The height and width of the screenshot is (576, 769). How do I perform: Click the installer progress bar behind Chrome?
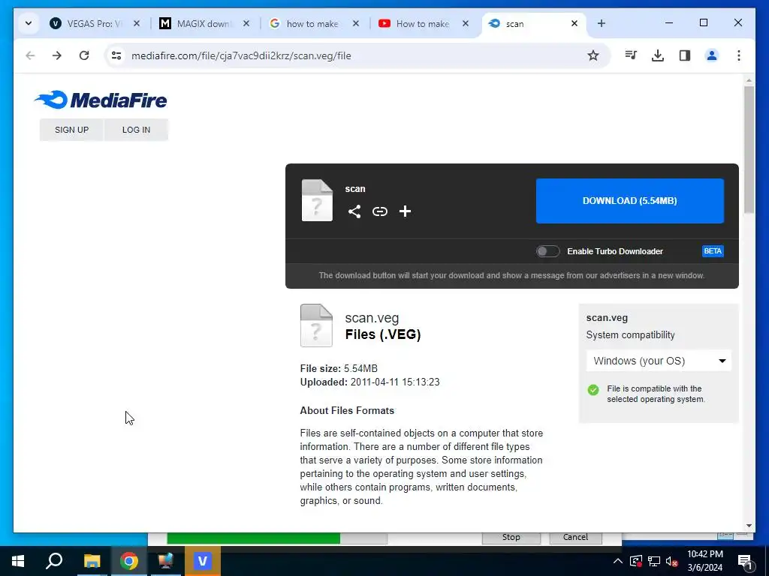tap(277, 538)
